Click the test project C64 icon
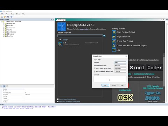Screen dimensions: 168x126 [60, 44]
